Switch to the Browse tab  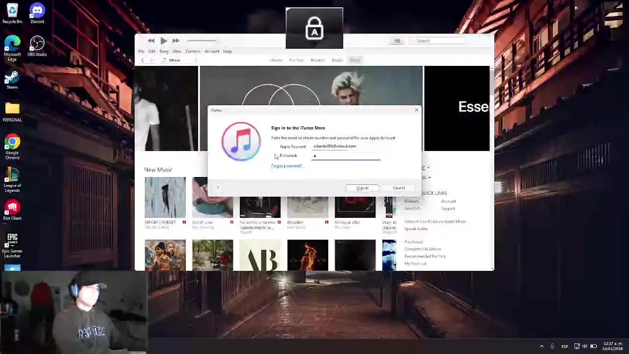pyautogui.click(x=317, y=60)
